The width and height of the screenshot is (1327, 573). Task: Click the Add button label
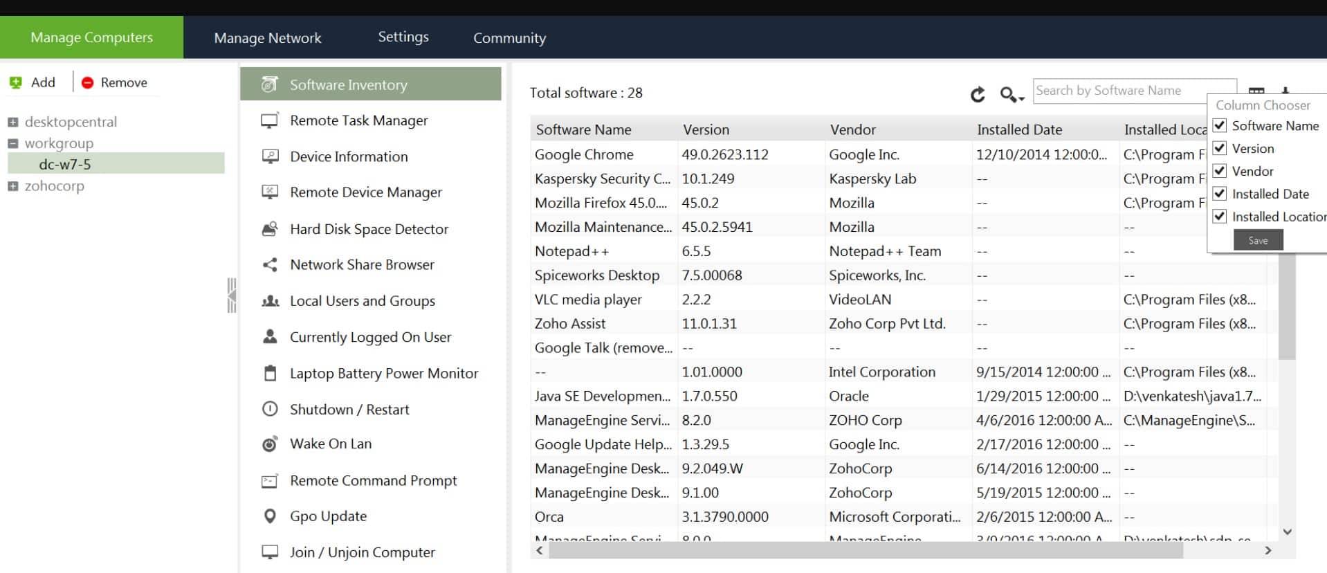pos(43,82)
